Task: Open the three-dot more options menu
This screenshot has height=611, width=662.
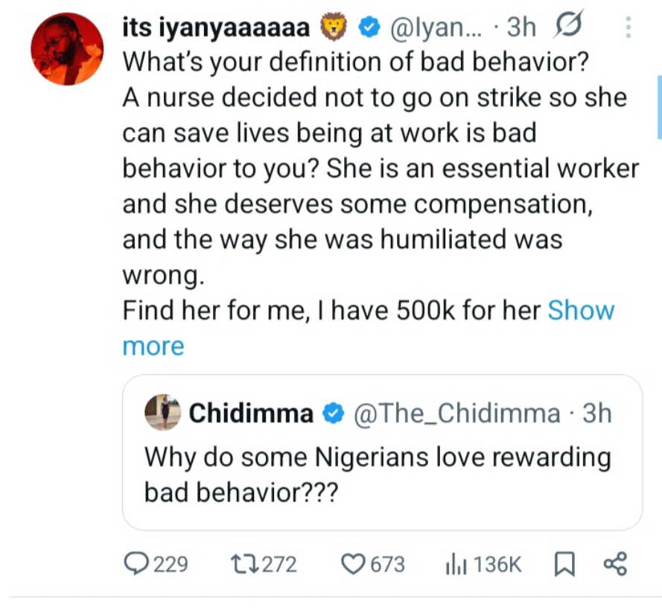Action: point(628,28)
